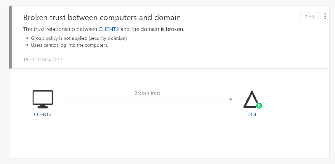Click the gray status bar on card edge
335x164 pixels.
tap(11, 37)
